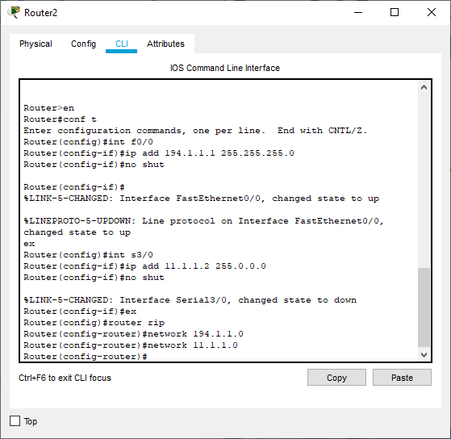451x439 pixels.
Task: Click the %LINEPROTO-5-UPDOWN message line
Action: [x=203, y=227]
